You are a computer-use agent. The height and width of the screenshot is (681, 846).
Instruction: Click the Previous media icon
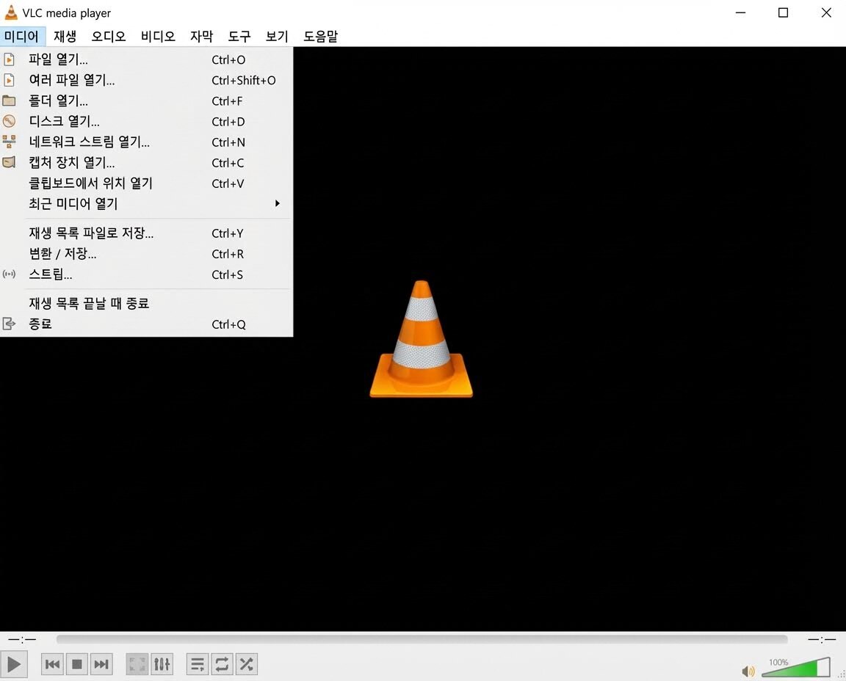(x=51, y=664)
